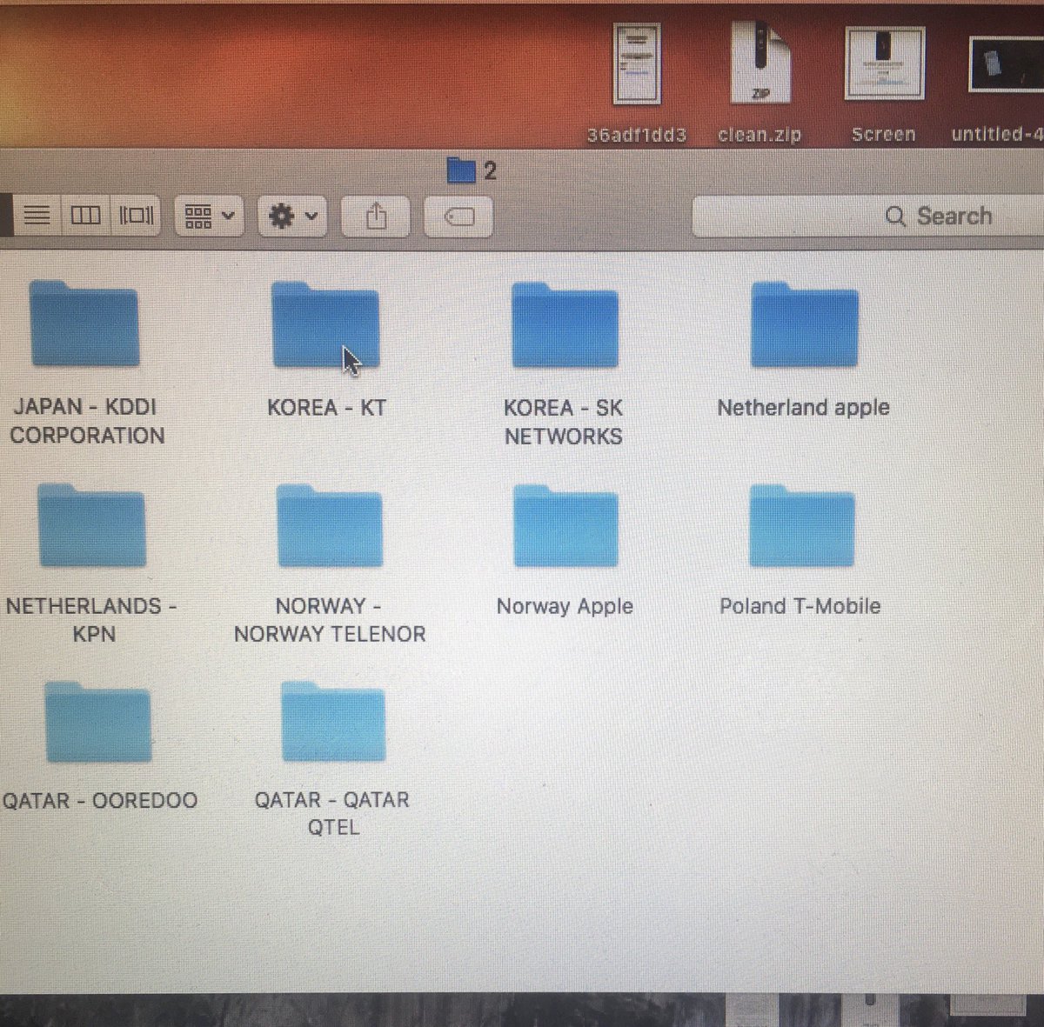This screenshot has height=1027, width=1044.
Task: Click the "NORWAY - NORWAY TELENOR" folder name
Action: [x=330, y=619]
